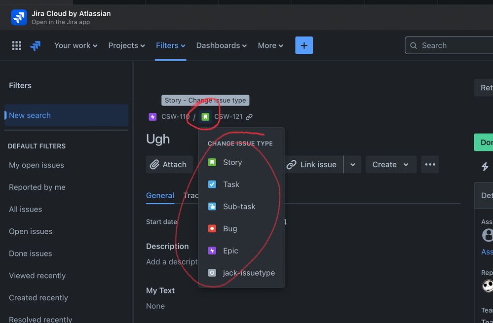Image resolution: width=493 pixels, height=323 pixels.
Task: Open Done issues filter
Action: coord(31,253)
